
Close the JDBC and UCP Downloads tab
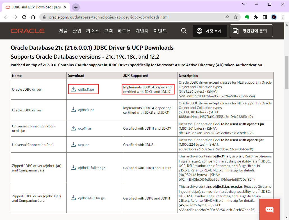click(x=65, y=7)
